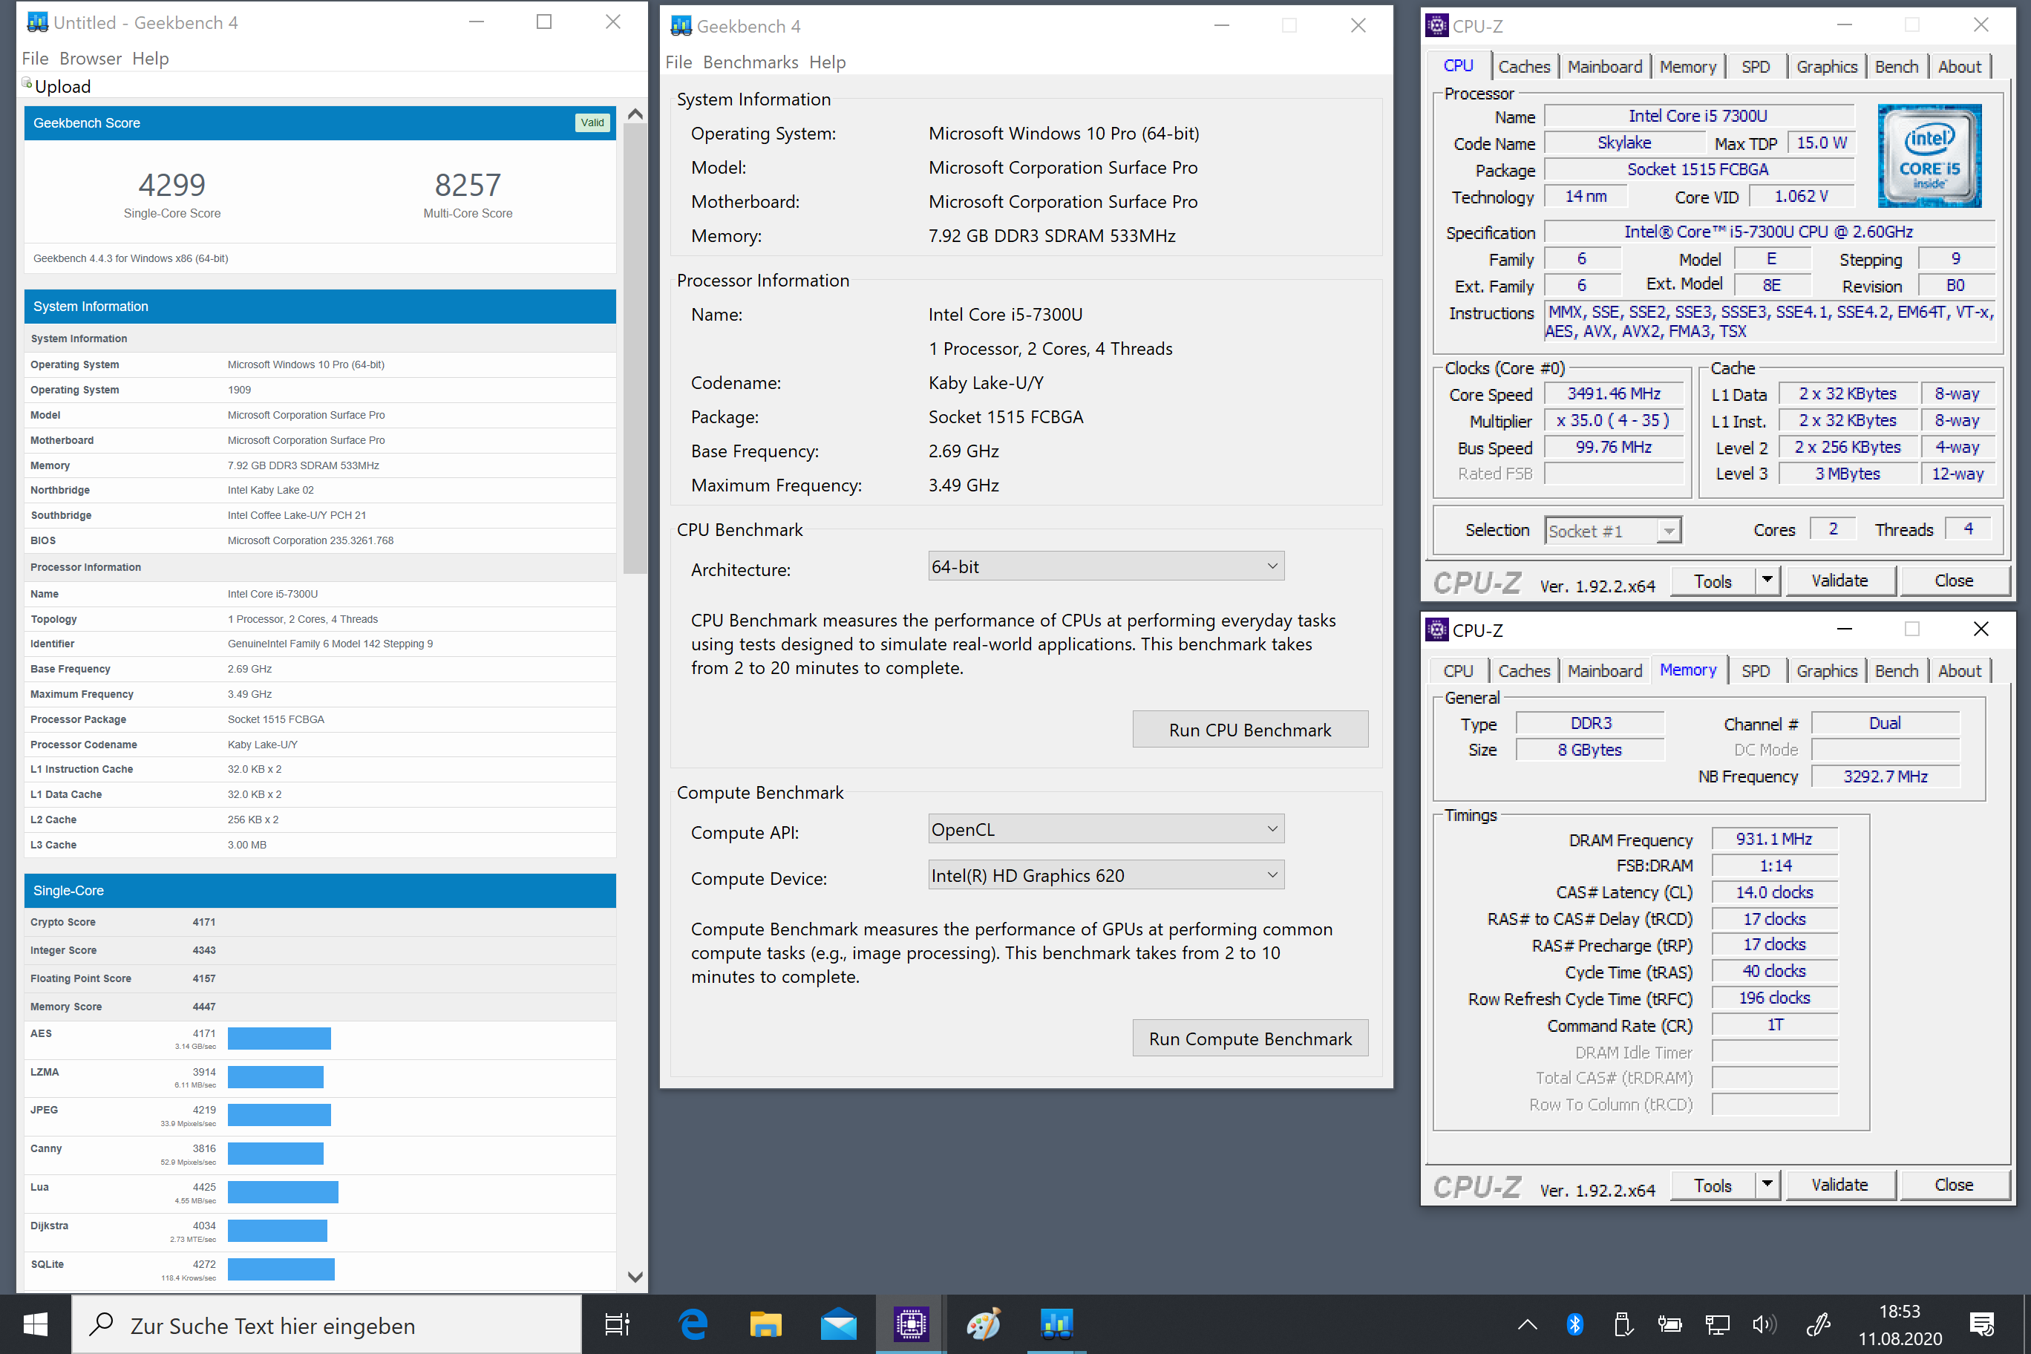Viewport: 2031px width, 1354px height.
Task: Click Tools button in top CPU-Z window
Action: 1713,580
